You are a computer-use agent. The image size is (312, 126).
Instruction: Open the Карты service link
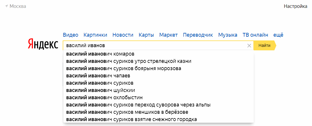click(146, 35)
